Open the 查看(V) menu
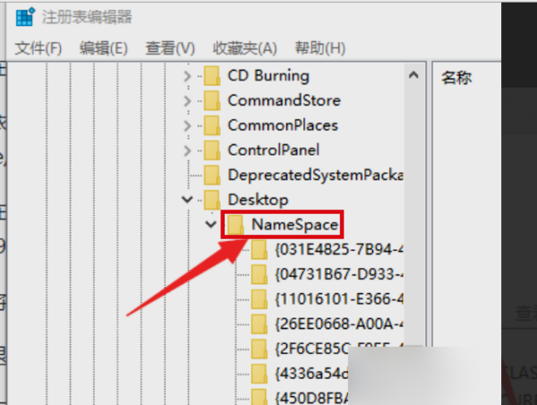Screen dimensions: 537x405 pyautogui.click(x=170, y=48)
